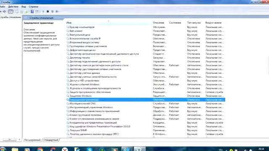Sort by the Вход от имени column header
Image resolution: width=269 pixels, height=151 pixels.
pyautogui.click(x=214, y=23)
